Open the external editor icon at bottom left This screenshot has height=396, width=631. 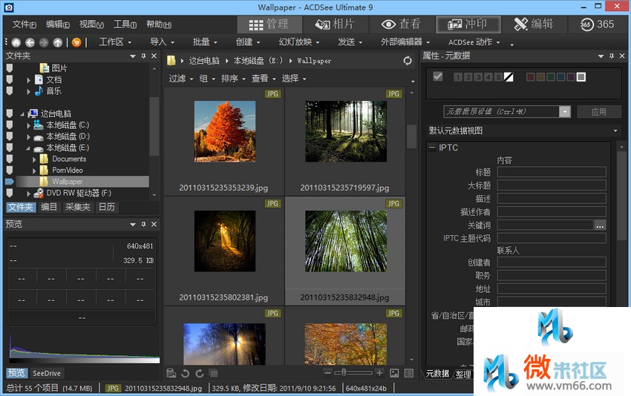click(171, 373)
